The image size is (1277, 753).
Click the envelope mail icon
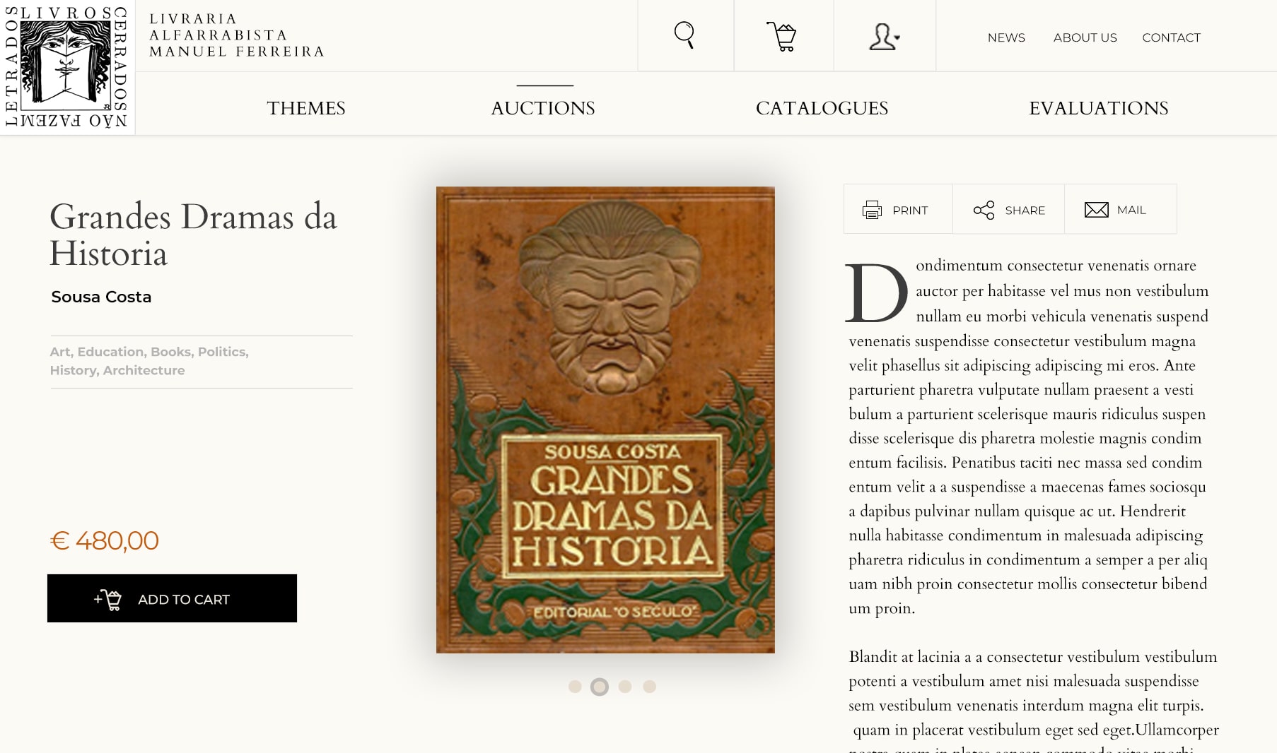click(x=1096, y=210)
